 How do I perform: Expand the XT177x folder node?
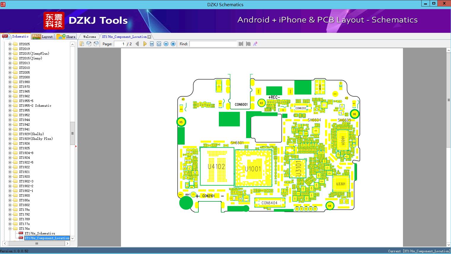tap(10, 224)
